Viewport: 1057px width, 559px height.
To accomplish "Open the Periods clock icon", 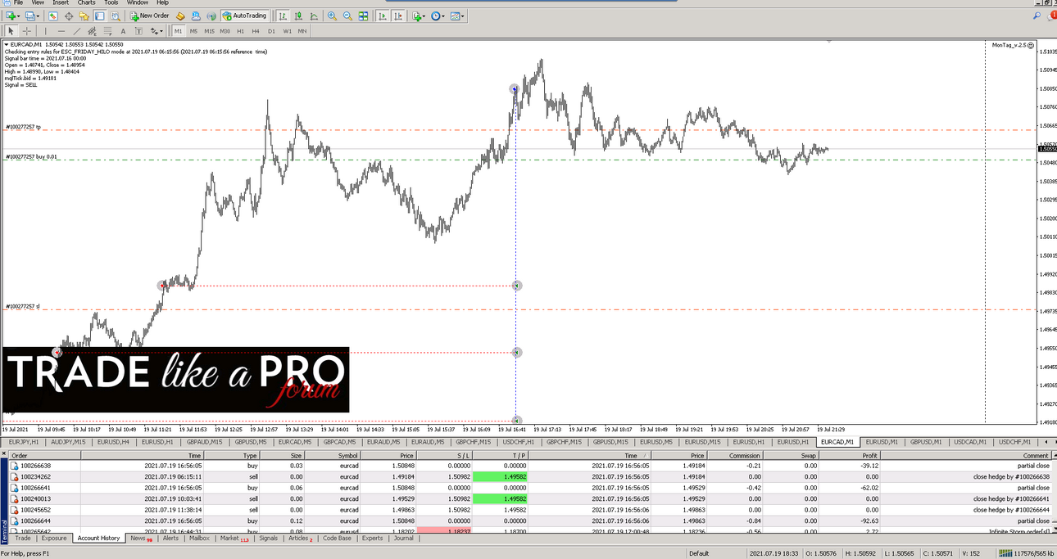I will 436,16.
